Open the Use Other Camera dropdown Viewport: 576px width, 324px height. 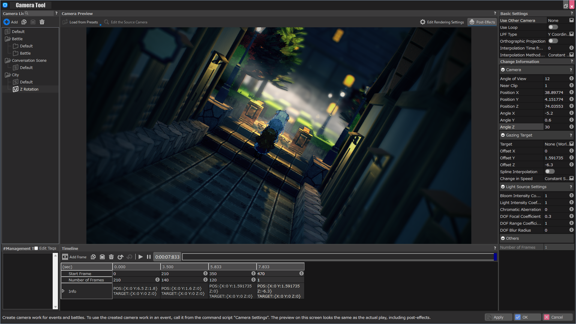[571, 20]
